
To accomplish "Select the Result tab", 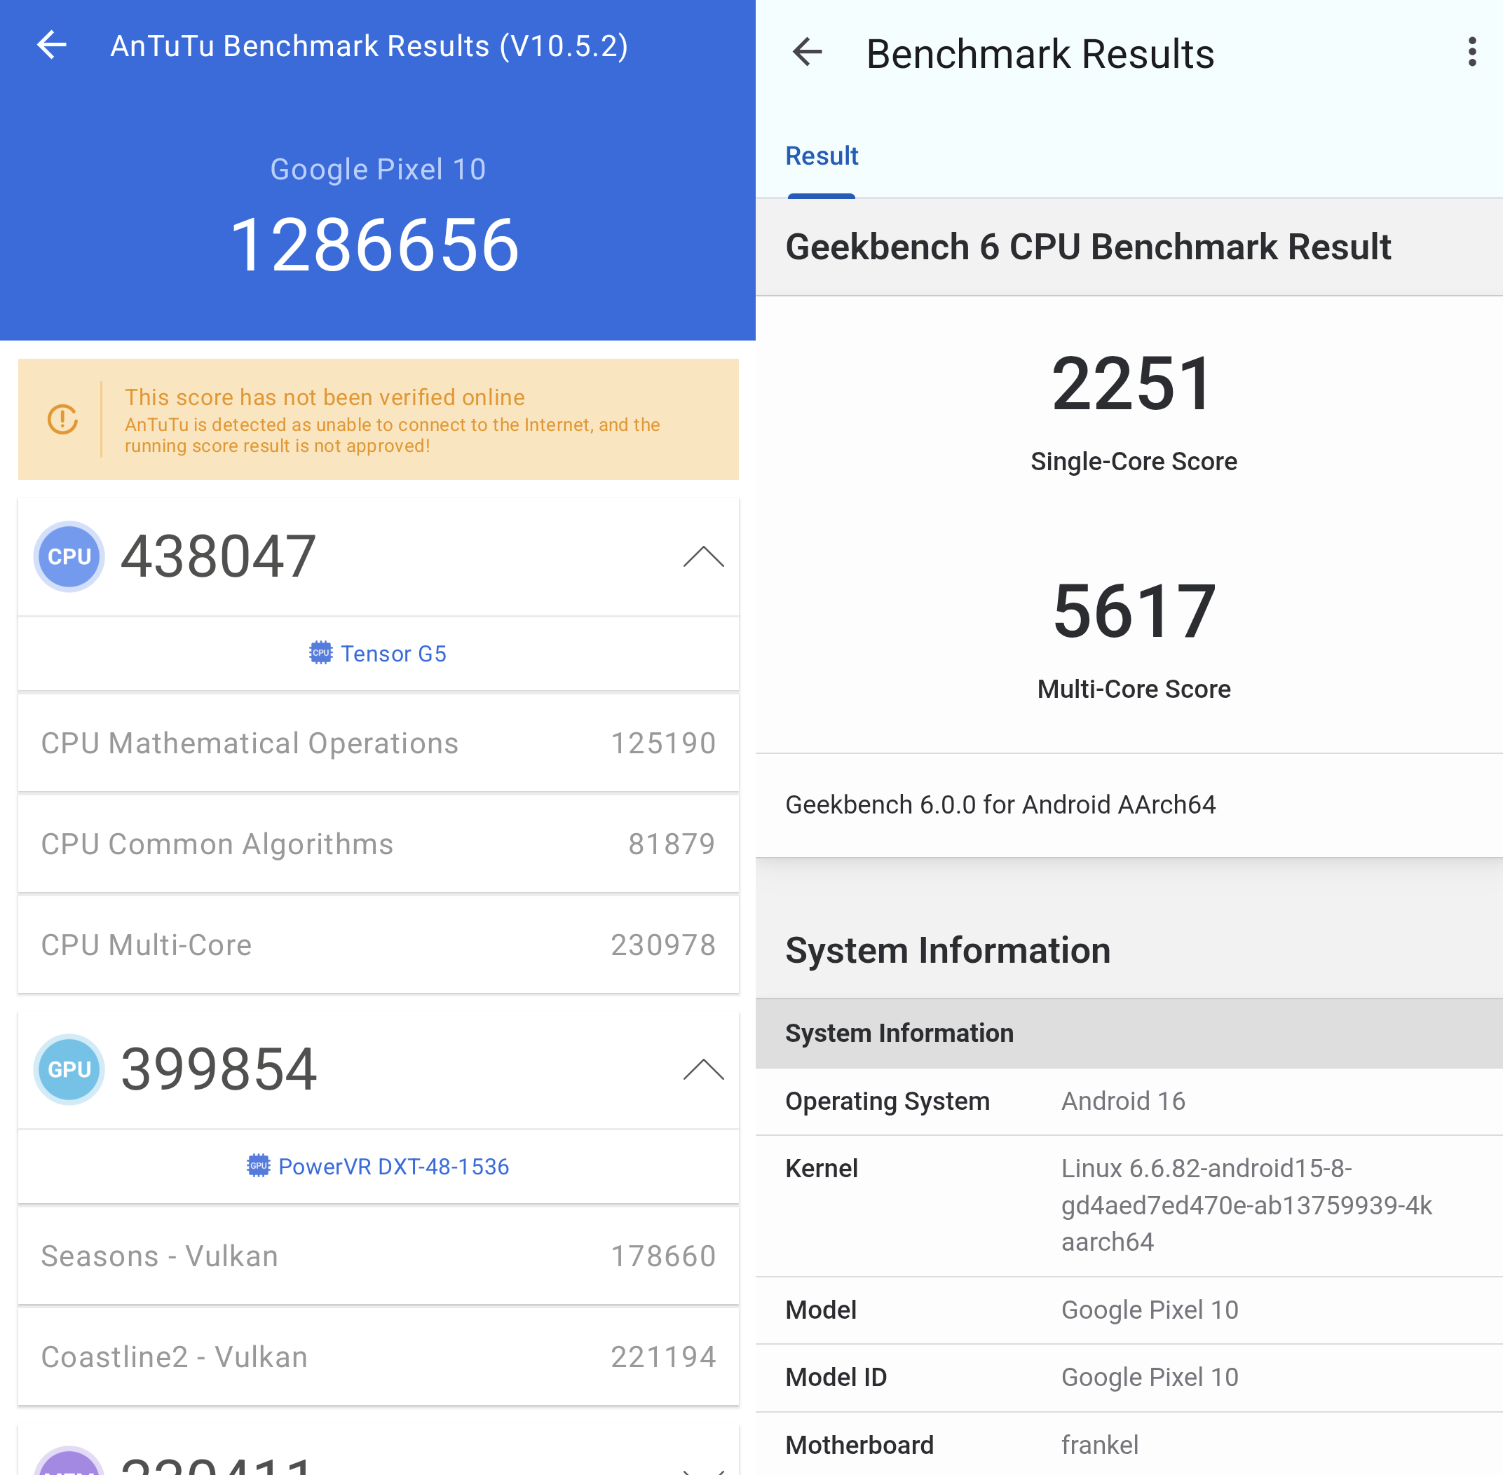I will [822, 156].
